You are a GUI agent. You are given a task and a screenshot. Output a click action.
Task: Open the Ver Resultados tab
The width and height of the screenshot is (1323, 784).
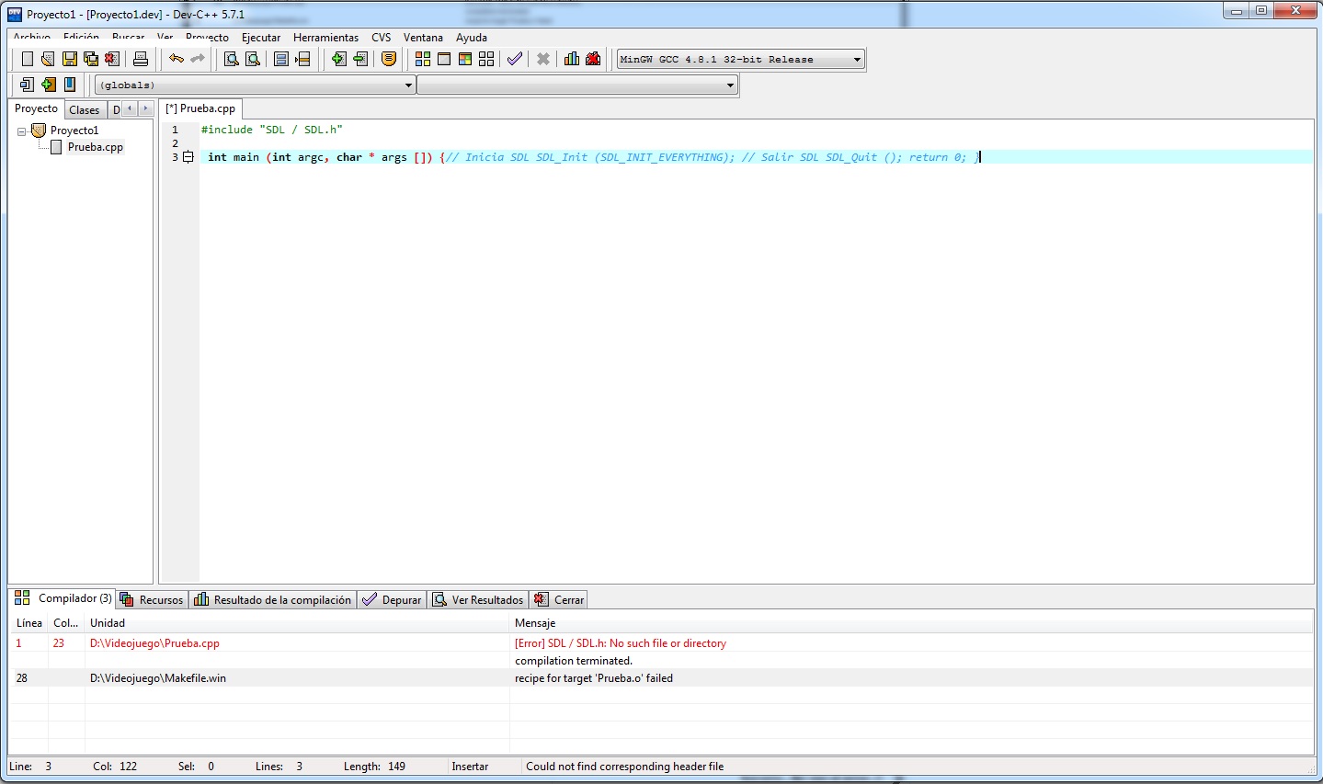[478, 600]
